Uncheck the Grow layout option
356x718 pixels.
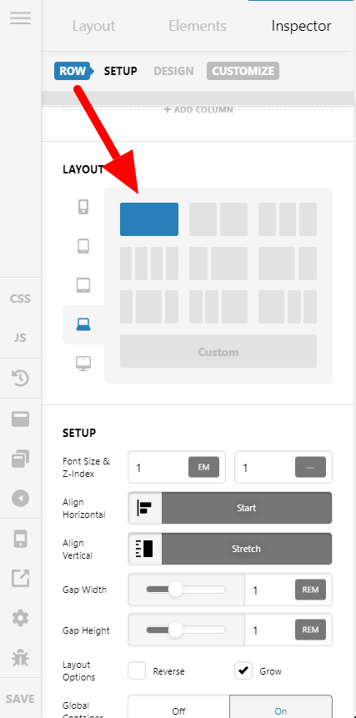tap(243, 671)
